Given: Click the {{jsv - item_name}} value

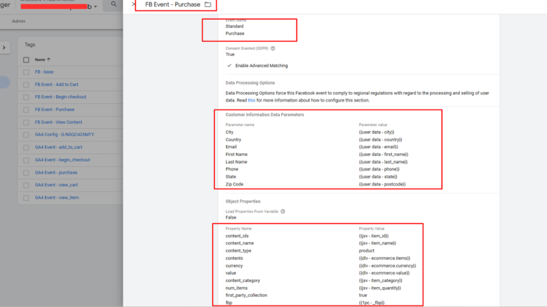Looking at the screenshot, I should tap(378, 243).
